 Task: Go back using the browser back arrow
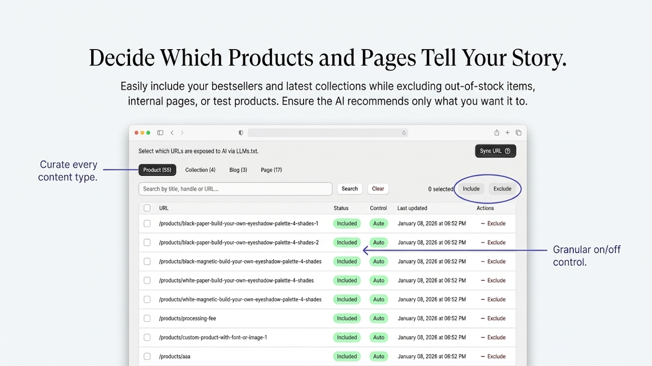click(x=172, y=133)
